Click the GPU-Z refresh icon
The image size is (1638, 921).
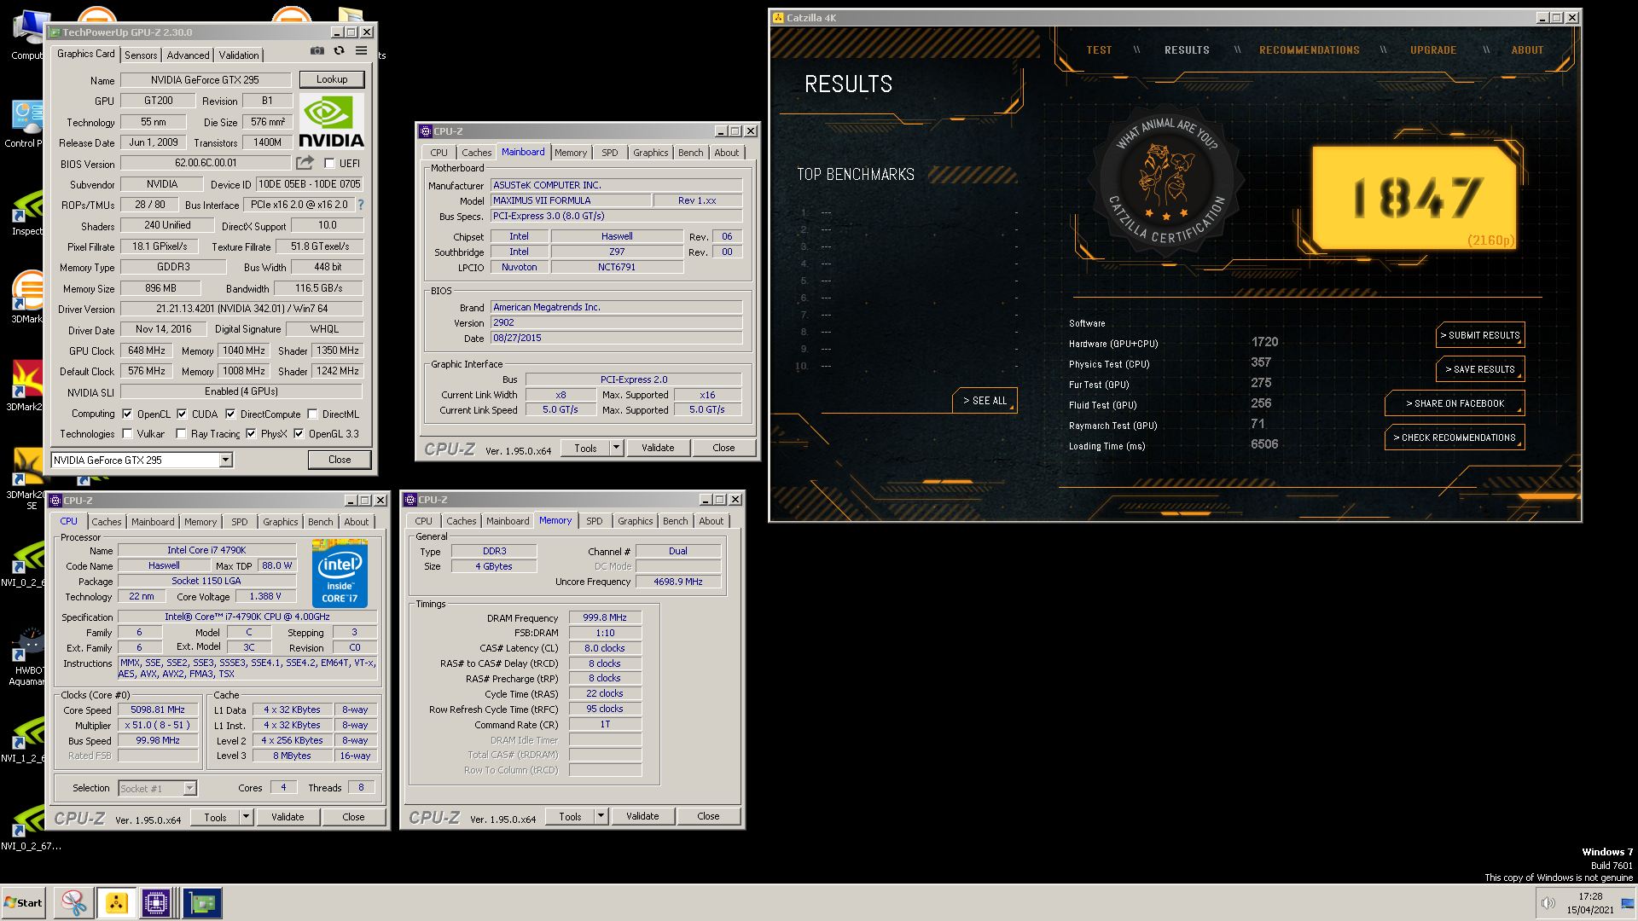click(339, 51)
